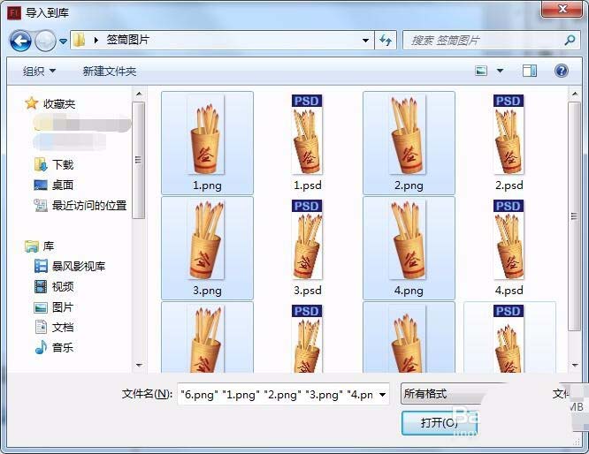Screen dimensions: 589x454
Task: Click the blue help icon
Action: [562, 71]
